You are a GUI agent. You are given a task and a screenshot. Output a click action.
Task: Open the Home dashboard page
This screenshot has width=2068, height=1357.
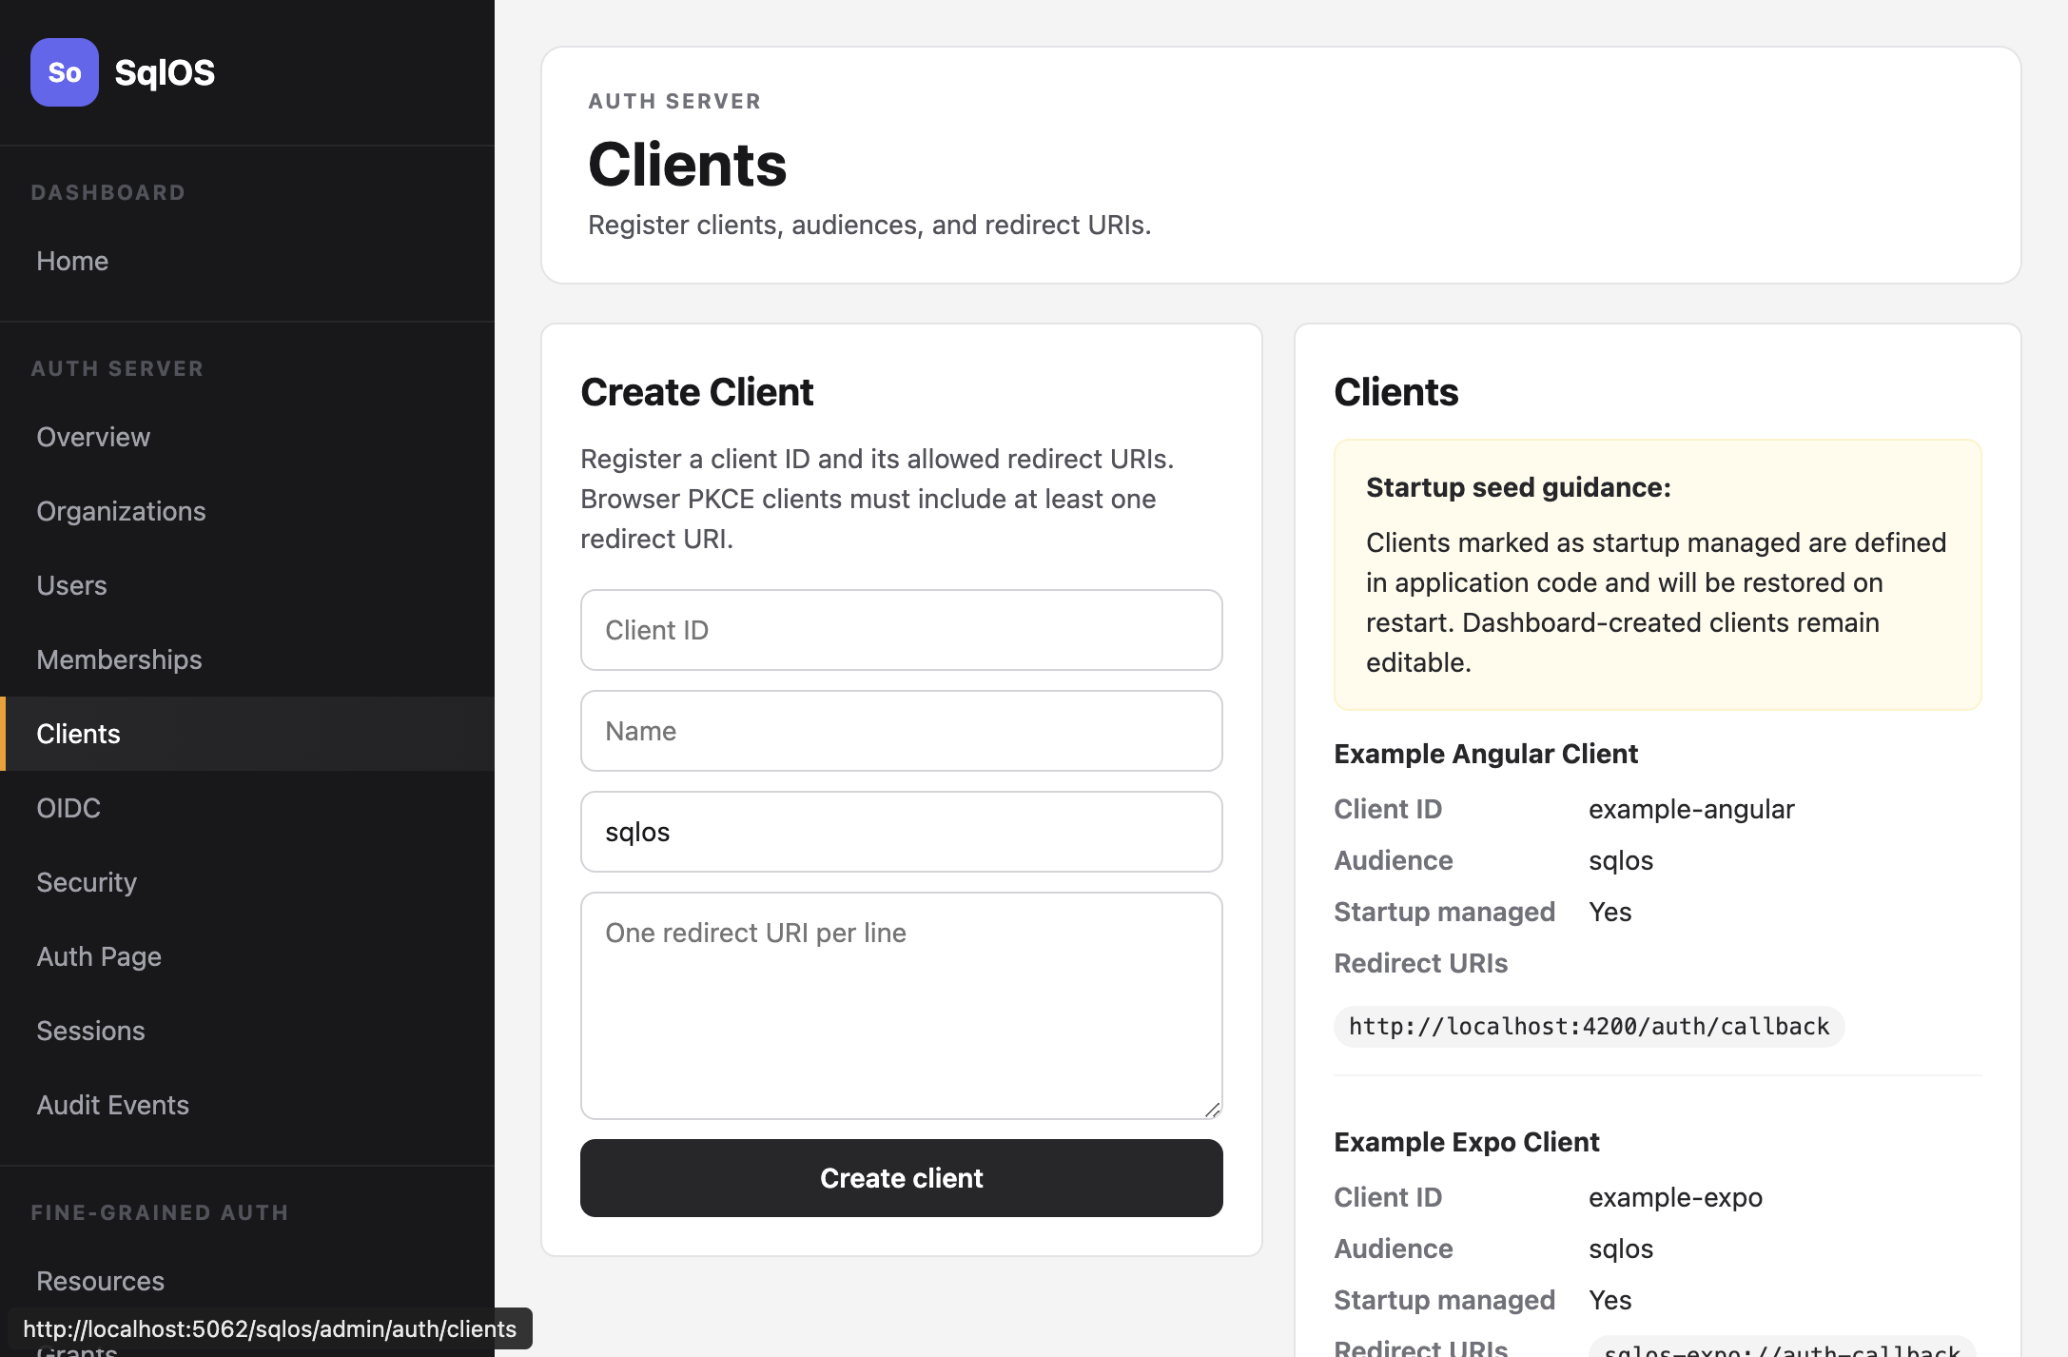click(72, 261)
